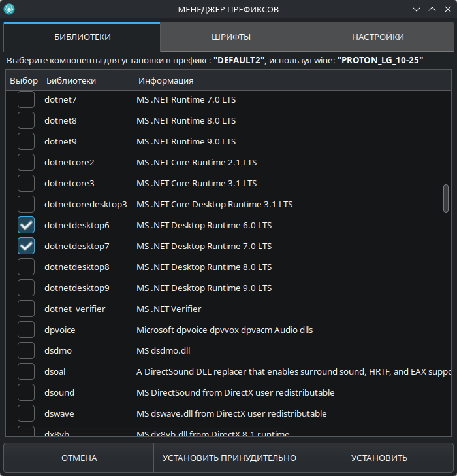The height and width of the screenshot is (476, 457).
Task: Select the БИБЛИОТЕКИ tab
Action: coord(82,37)
